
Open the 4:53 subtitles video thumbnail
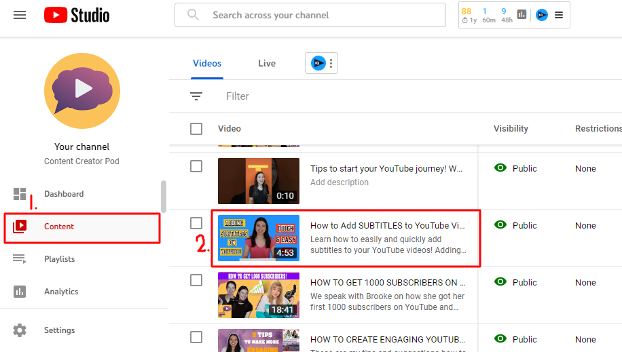point(259,238)
